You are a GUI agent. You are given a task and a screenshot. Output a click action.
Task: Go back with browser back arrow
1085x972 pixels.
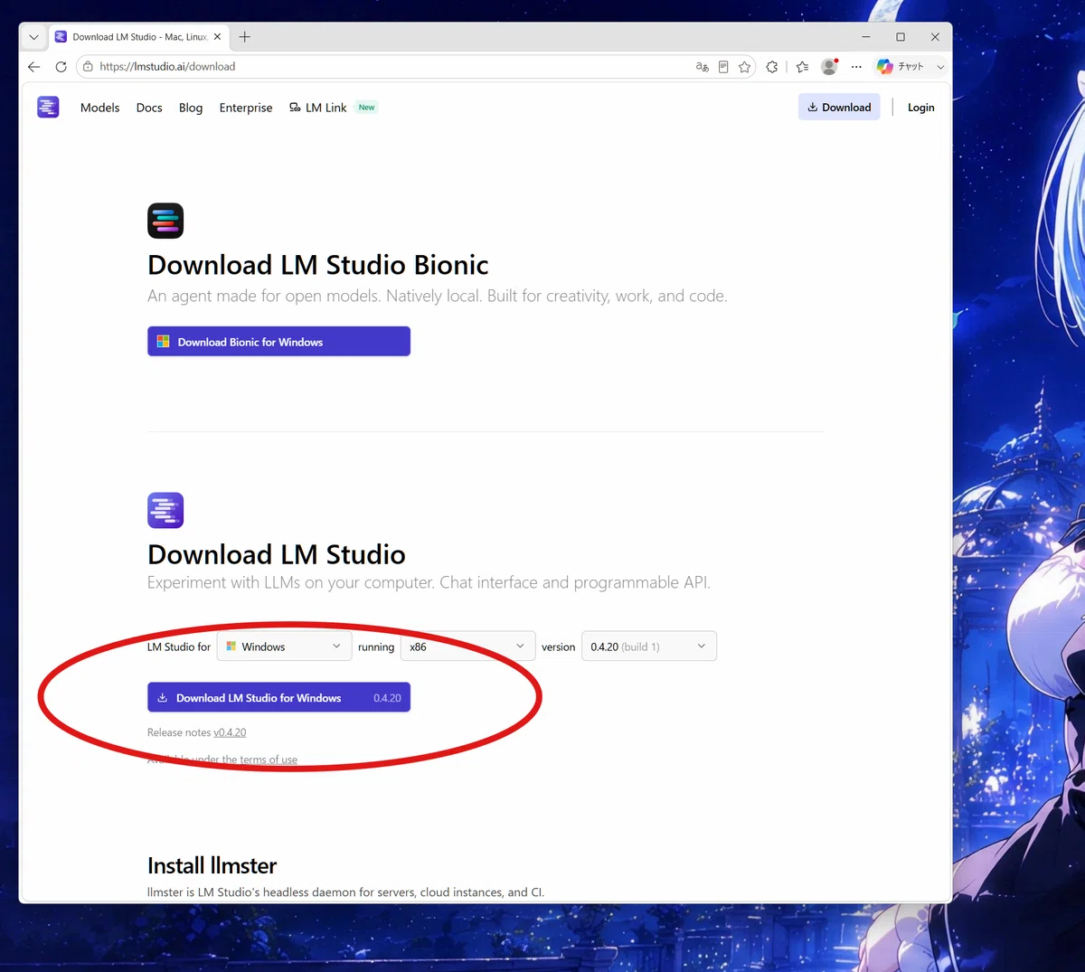coord(34,67)
